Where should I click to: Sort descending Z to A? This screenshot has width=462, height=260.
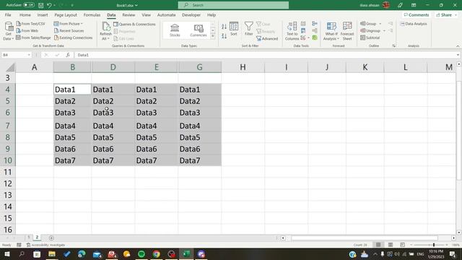point(224,36)
